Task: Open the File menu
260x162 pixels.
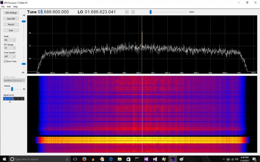Action: [x=3, y=6]
